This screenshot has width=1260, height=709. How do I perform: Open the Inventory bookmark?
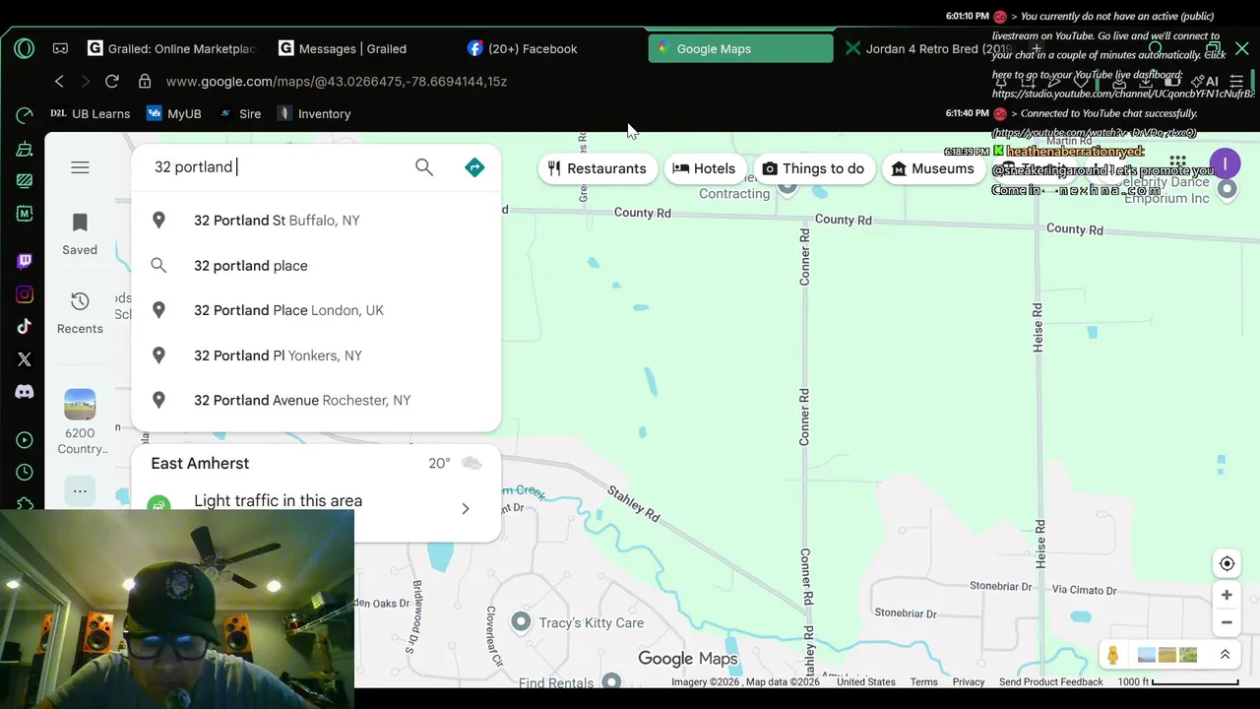point(314,114)
